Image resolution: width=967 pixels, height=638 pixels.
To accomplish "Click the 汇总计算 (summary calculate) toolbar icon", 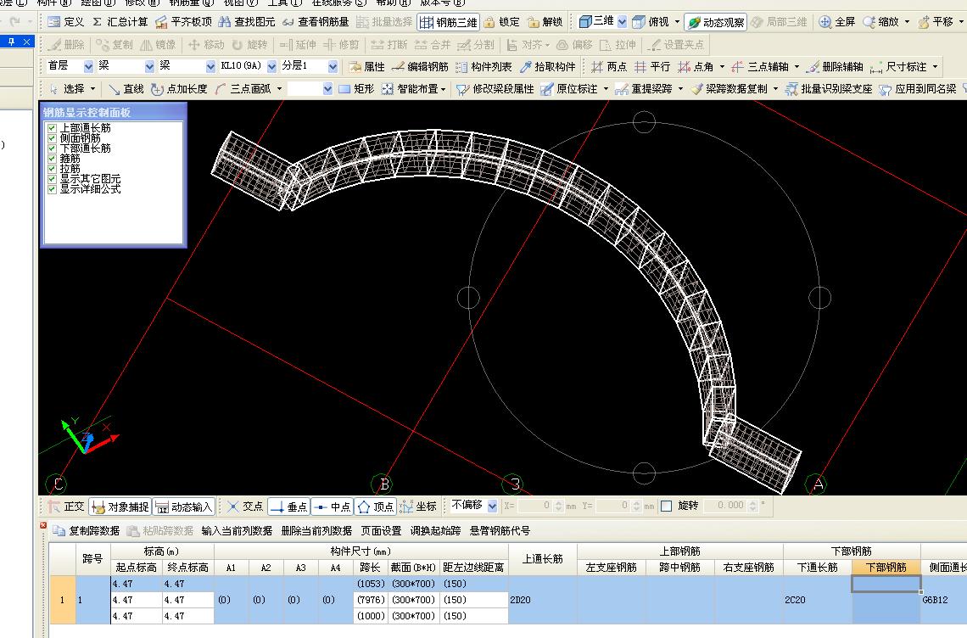I will pos(120,22).
